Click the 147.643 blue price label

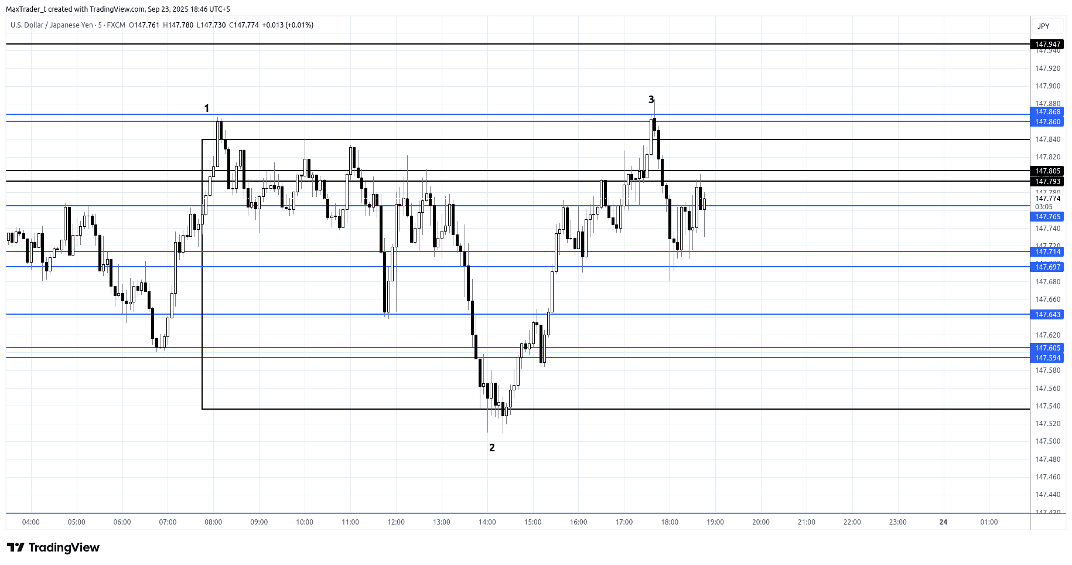click(1047, 315)
